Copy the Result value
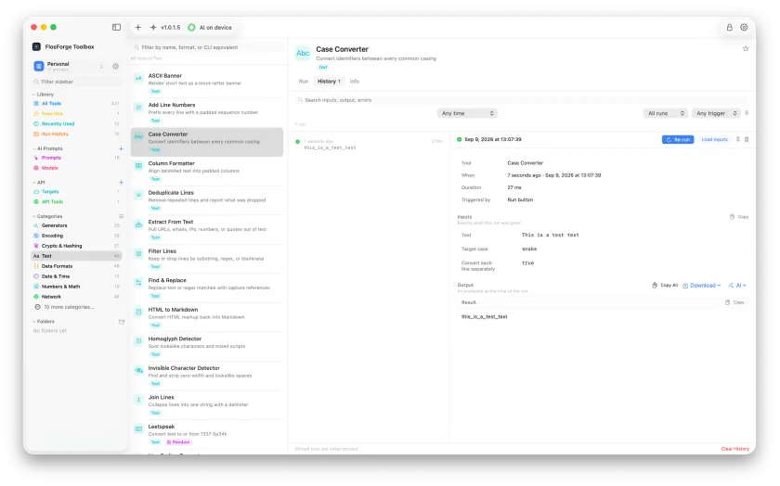Image resolution: width=780 pixels, height=486 pixels. pos(734,302)
